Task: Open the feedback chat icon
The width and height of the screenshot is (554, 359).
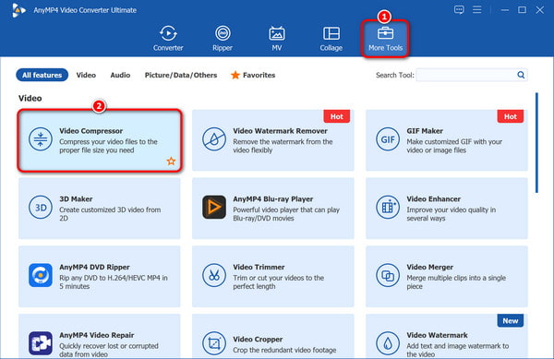Action: click(459, 10)
